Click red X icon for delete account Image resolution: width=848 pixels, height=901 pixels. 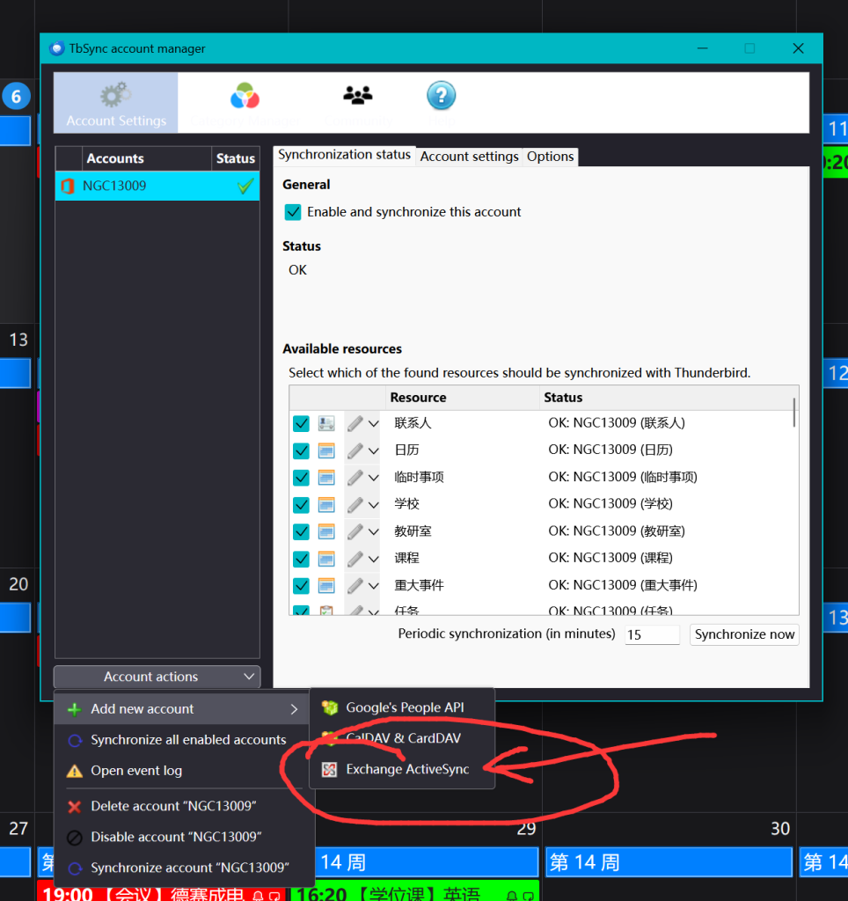tap(75, 807)
